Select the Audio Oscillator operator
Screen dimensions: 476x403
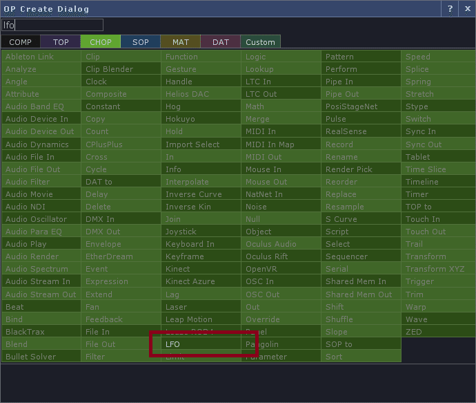(x=41, y=219)
